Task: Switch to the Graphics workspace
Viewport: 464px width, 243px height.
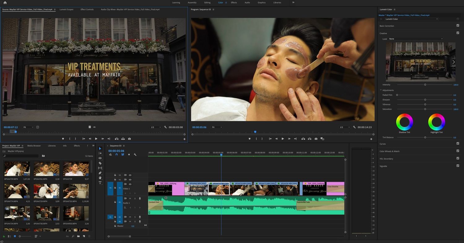Action: click(x=262, y=2)
